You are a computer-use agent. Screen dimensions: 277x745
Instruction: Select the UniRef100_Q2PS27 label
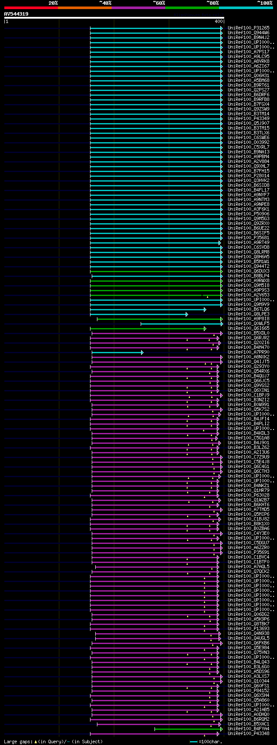[x=248, y=90]
